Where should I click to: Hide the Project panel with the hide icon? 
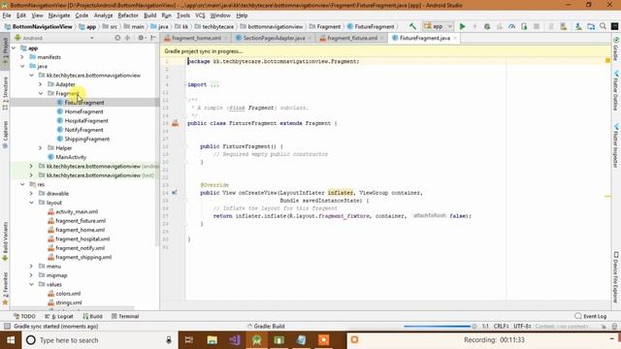153,38
